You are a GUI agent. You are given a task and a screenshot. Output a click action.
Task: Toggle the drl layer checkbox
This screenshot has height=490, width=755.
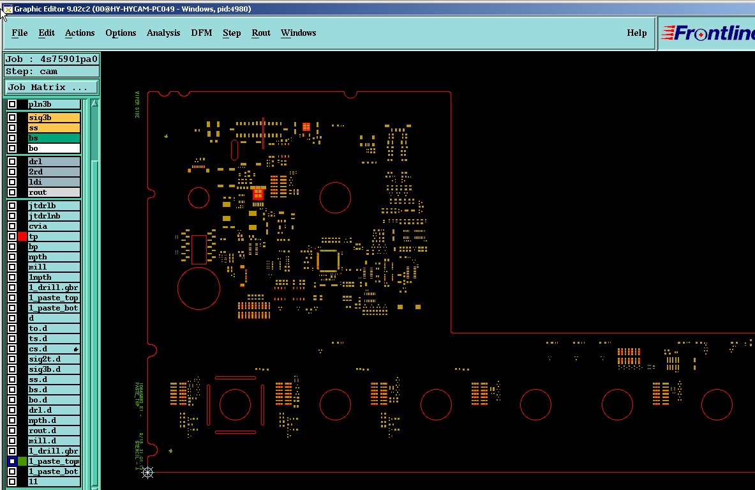click(x=13, y=162)
